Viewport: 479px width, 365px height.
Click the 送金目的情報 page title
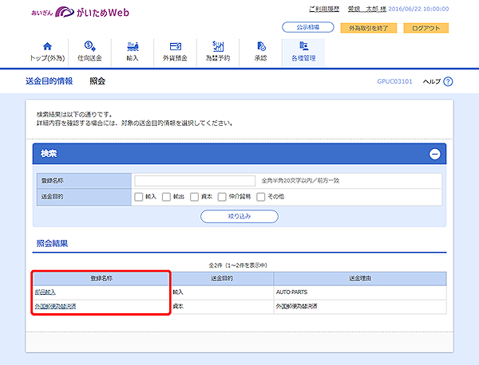[49, 81]
